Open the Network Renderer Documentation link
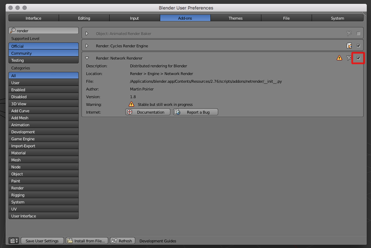 click(x=148, y=112)
